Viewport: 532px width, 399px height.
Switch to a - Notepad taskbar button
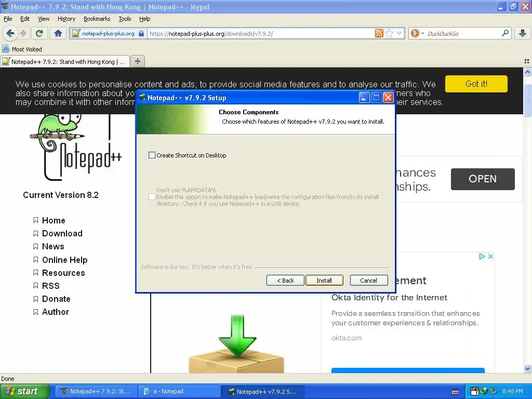pyautogui.click(x=179, y=391)
